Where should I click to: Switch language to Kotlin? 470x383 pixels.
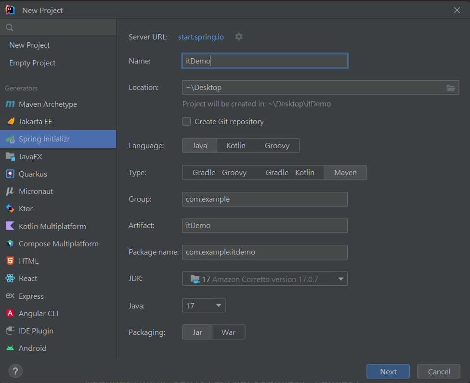click(x=236, y=146)
